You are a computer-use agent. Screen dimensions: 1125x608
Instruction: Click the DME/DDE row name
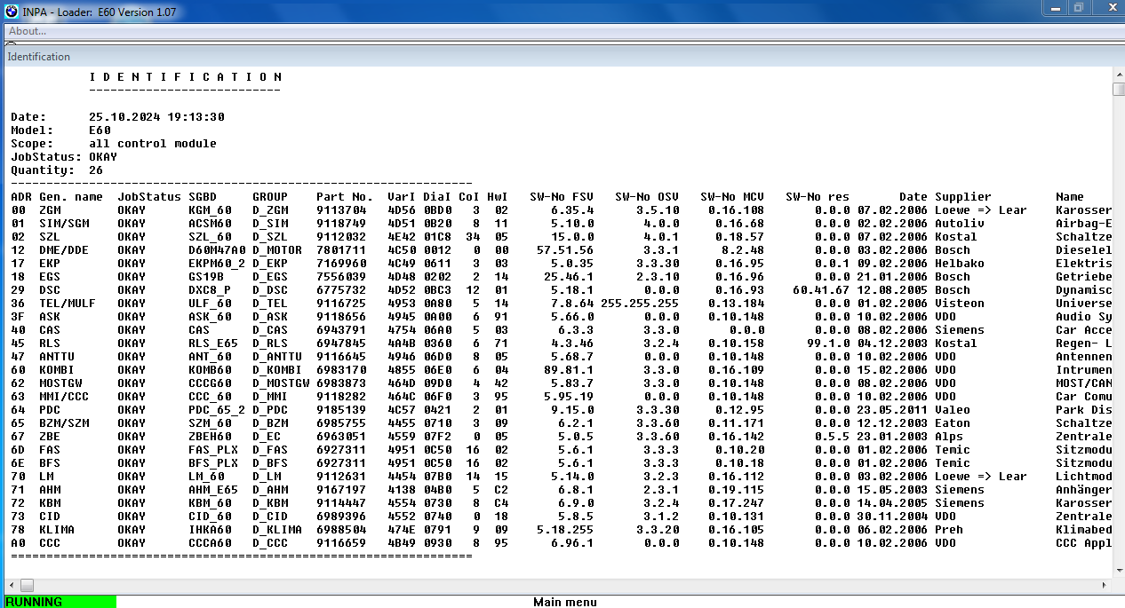[64, 249]
